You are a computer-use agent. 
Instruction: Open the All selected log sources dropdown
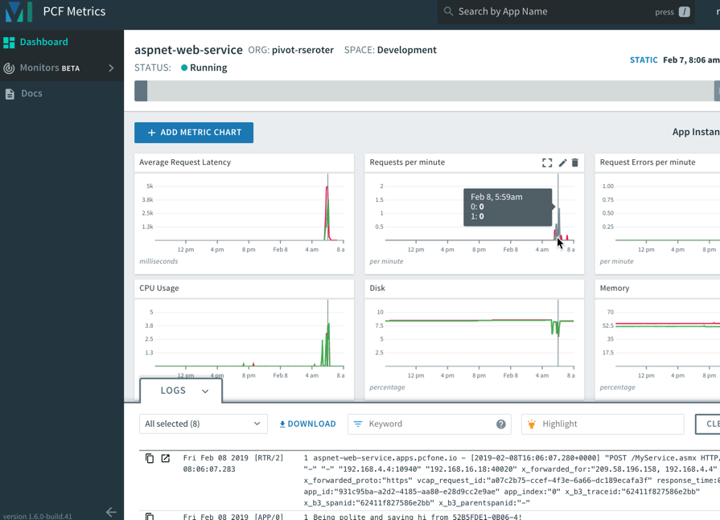coord(203,424)
